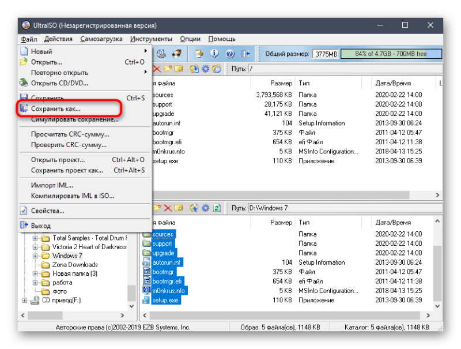Click the Add files icon left of the local pane gear

(194, 208)
